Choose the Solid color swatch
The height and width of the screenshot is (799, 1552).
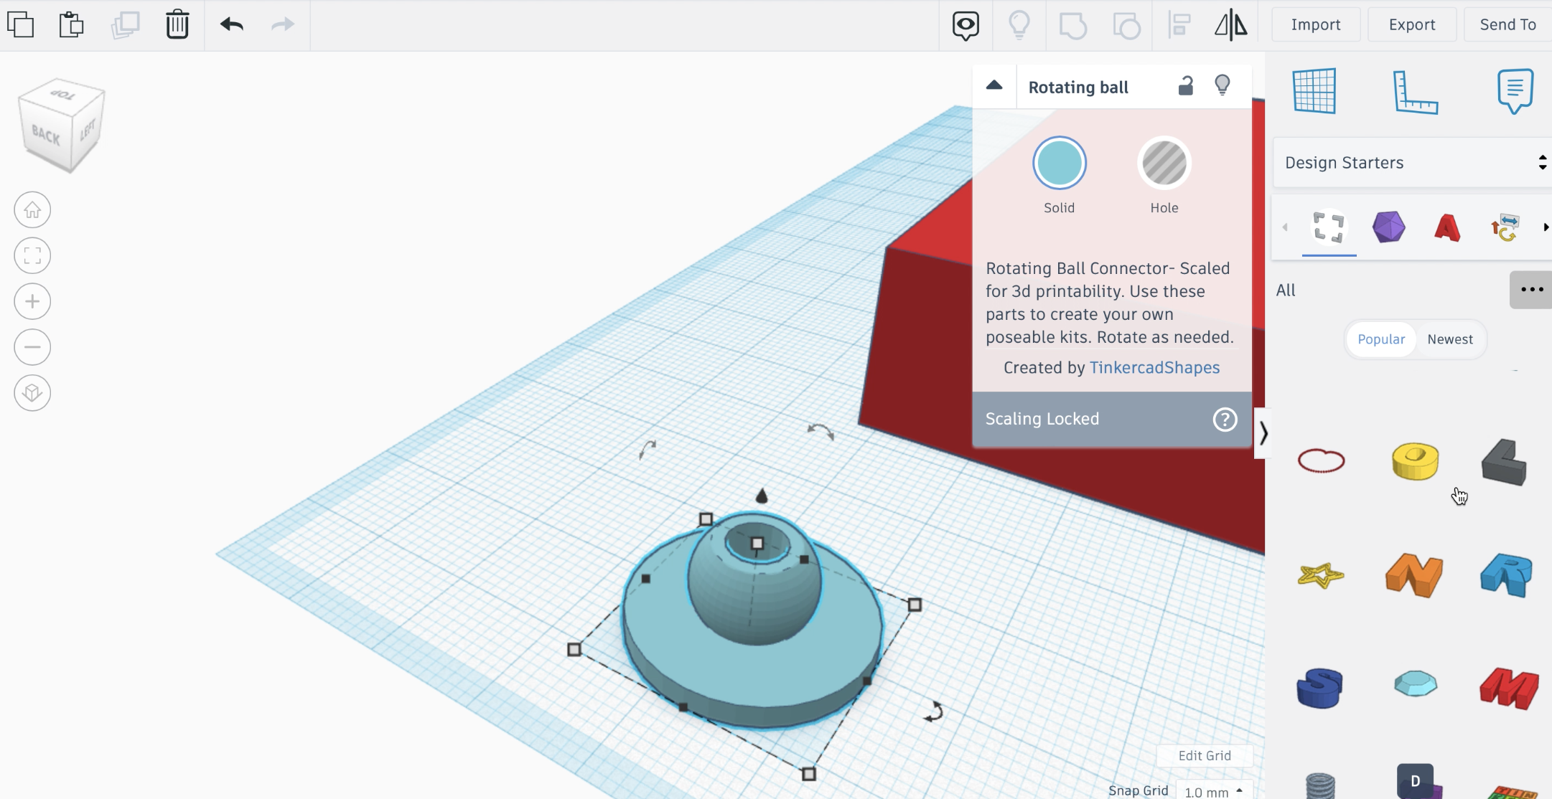pos(1060,163)
